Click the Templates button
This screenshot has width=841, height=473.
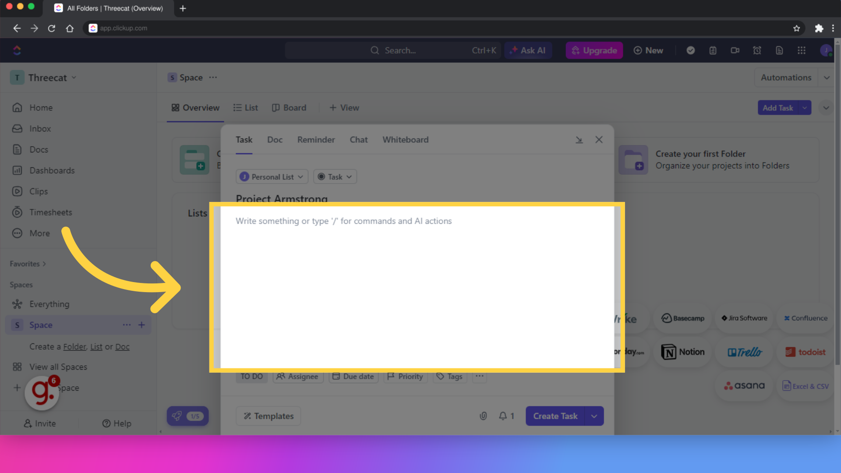268,416
